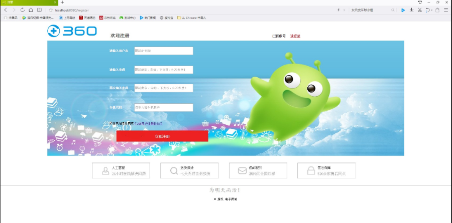Click the returns magnifier icon card
The width and height of the screenshot is (452, 223).
click(174, 171)
